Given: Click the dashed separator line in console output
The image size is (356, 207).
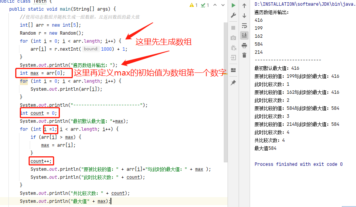Looking at the screenshot, I should pyautogui.click(x=288, y=60).
